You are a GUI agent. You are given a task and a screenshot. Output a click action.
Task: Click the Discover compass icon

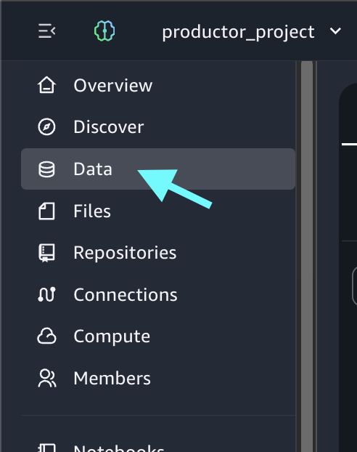coord(46,126)
